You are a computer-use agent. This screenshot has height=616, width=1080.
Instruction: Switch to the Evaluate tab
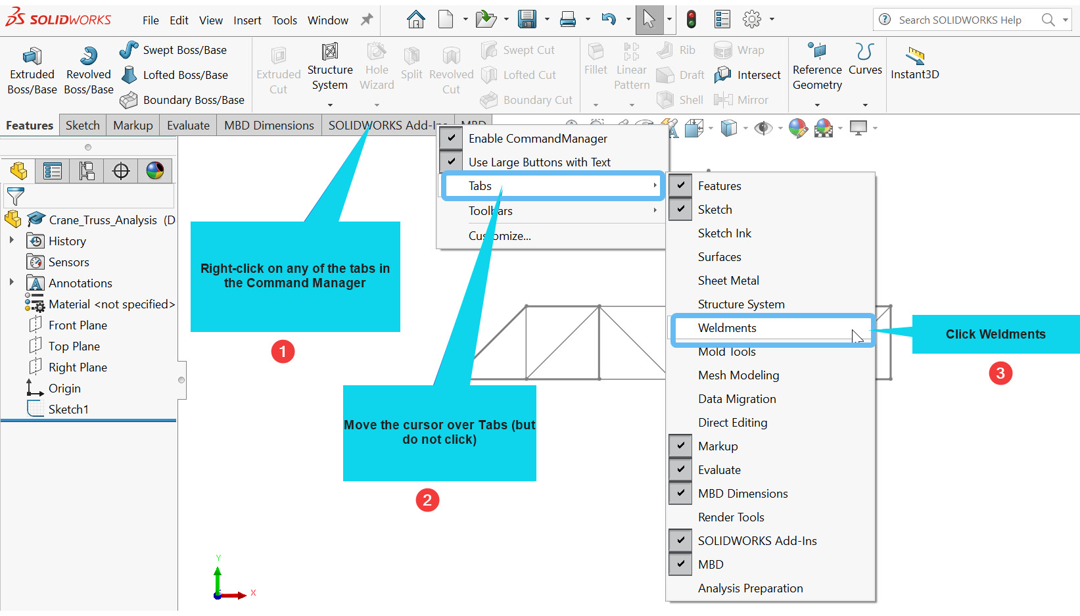pos(188,126)
